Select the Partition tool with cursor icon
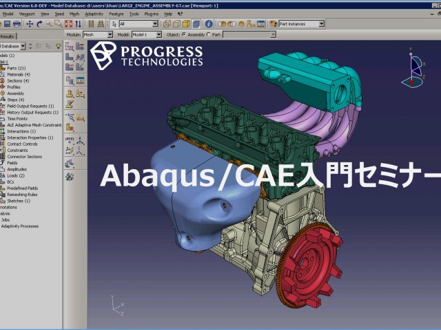Viewport: 441px width, 330px height. coord(70,117)
